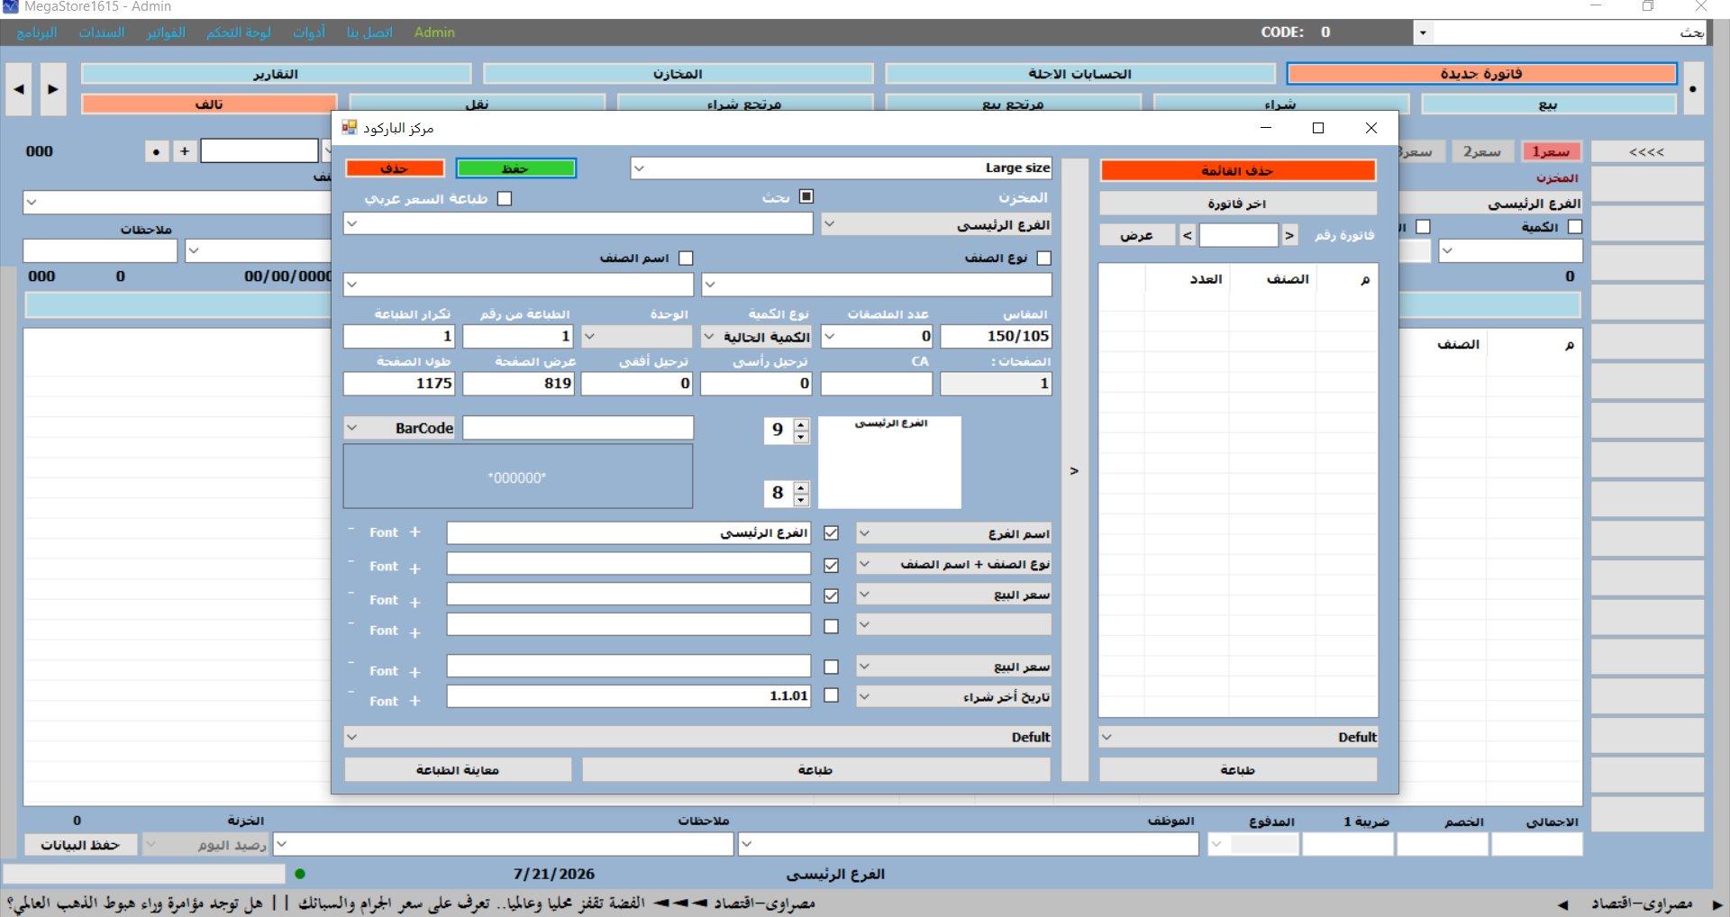Click the 7/21/2026 date in status bar
Image resolution: width=1730 pixels, height=917 pixels.
(x=554, y=874)
